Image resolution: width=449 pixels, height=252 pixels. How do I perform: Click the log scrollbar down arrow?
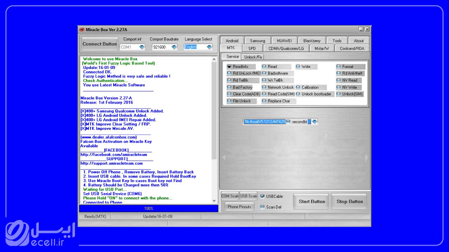click(214, 201)
